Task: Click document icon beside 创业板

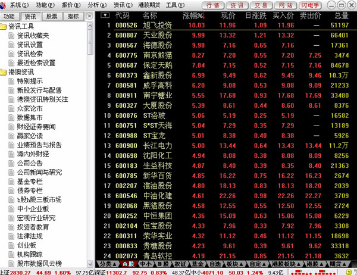Action: (11, 245)
